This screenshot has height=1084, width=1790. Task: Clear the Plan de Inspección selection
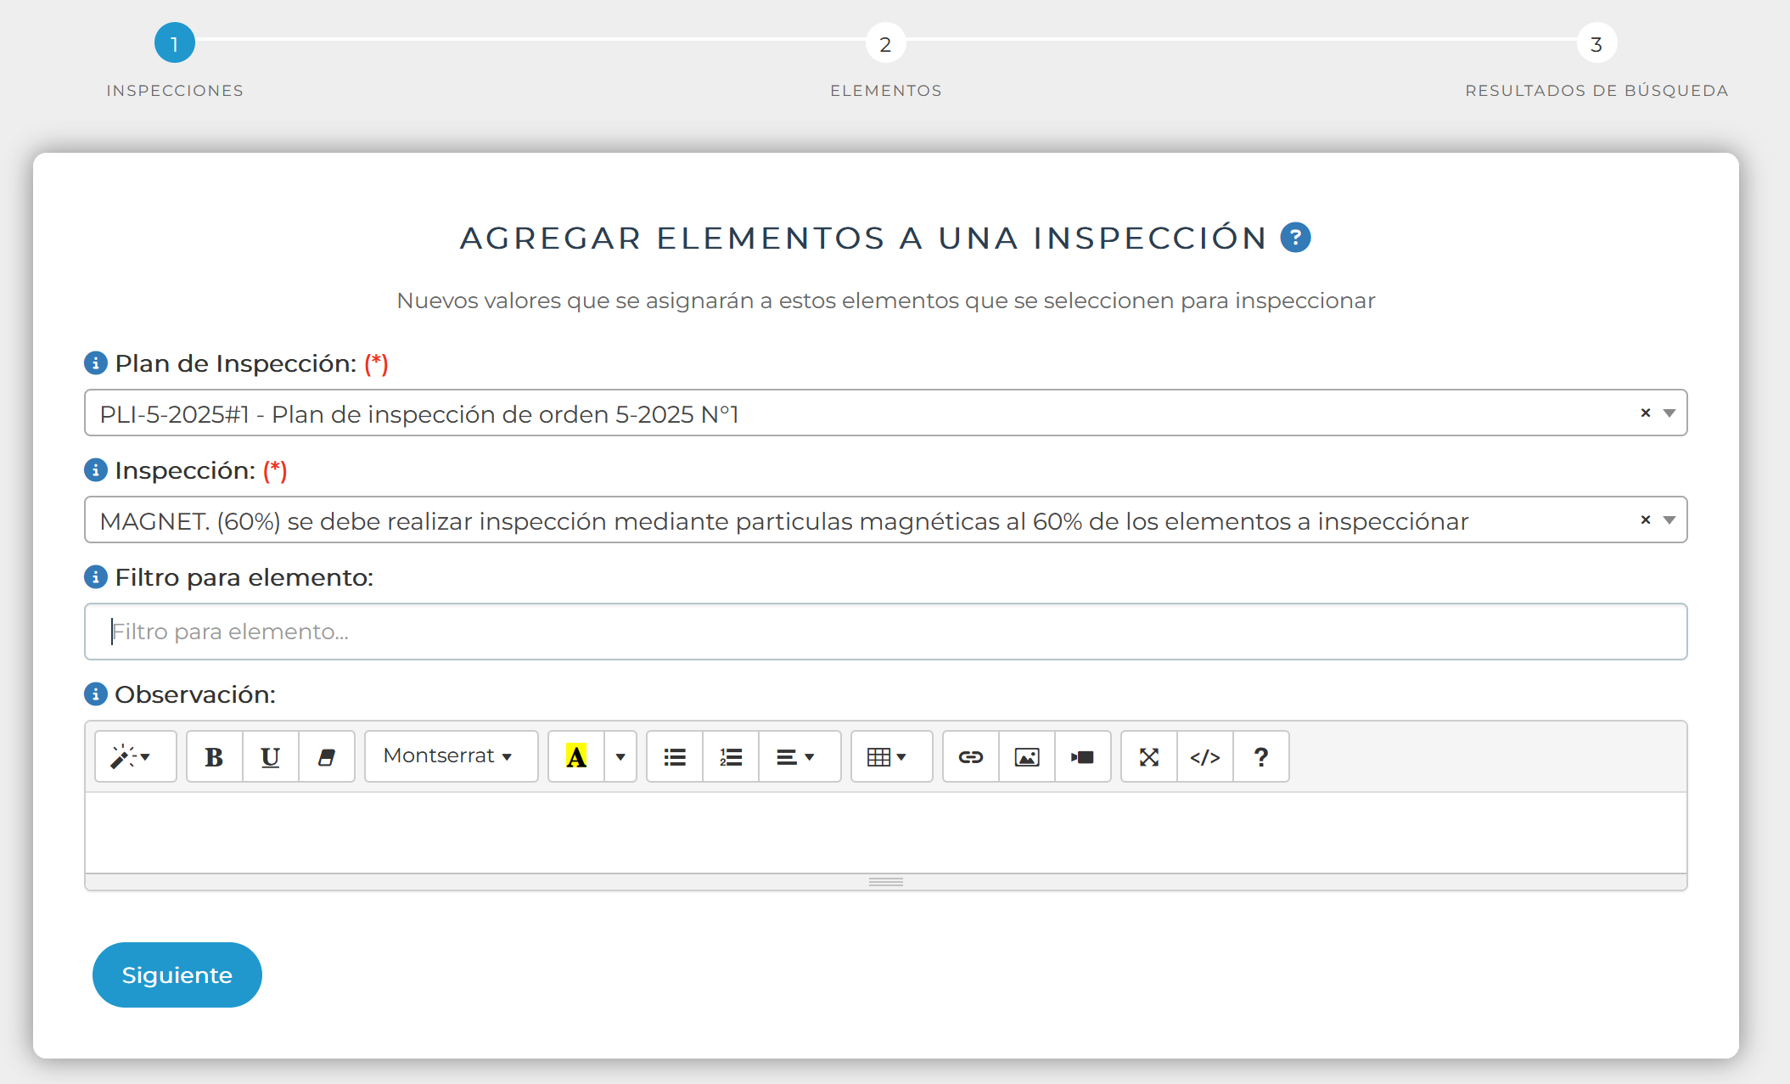coord(1645,413)
